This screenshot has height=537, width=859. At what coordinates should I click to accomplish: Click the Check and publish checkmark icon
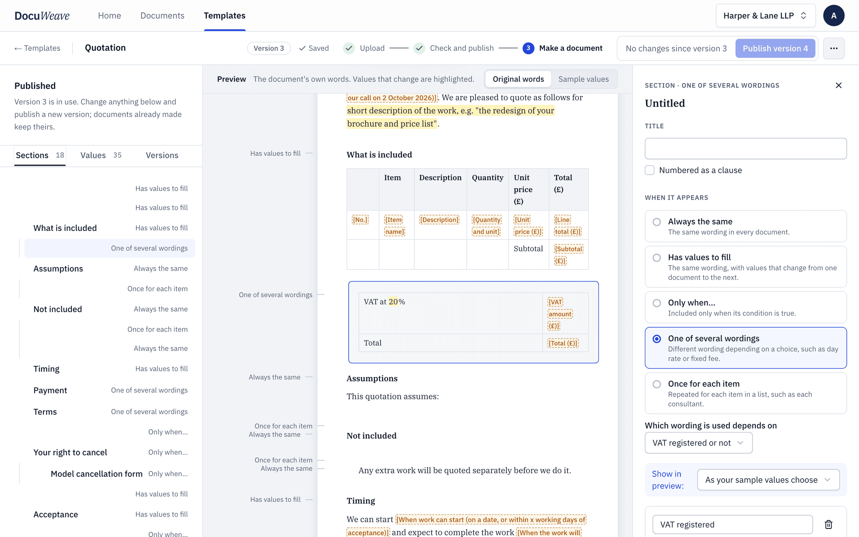point(419,48)
